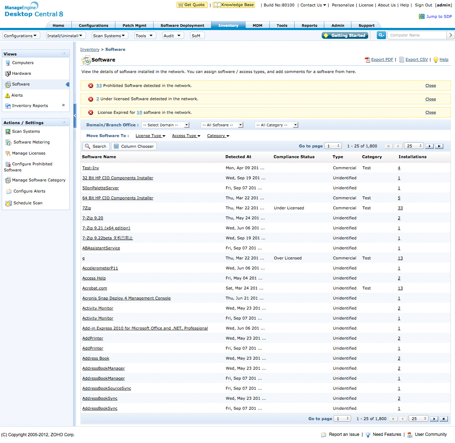The height and width of the screenshot is (443, 455).
Task: Click the Inventory Reports icon
Action: coord(8,106)
